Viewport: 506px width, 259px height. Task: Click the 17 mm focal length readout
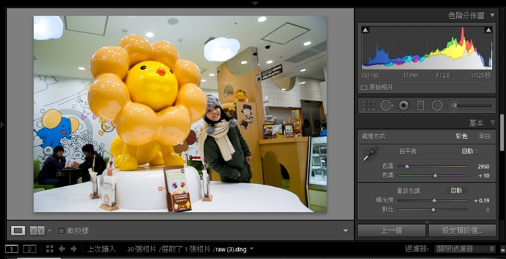(411, 76)
